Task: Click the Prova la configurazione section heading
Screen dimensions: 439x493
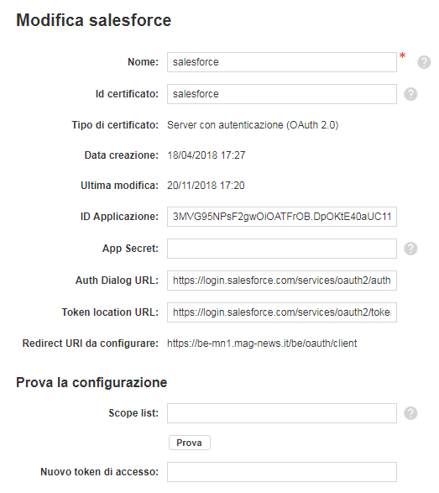Action: pyautogui.click(x=91, y=383)
